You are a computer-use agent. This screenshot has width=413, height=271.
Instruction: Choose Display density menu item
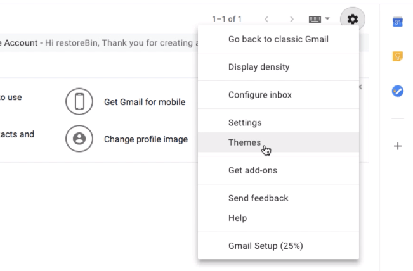coord(279,67)
